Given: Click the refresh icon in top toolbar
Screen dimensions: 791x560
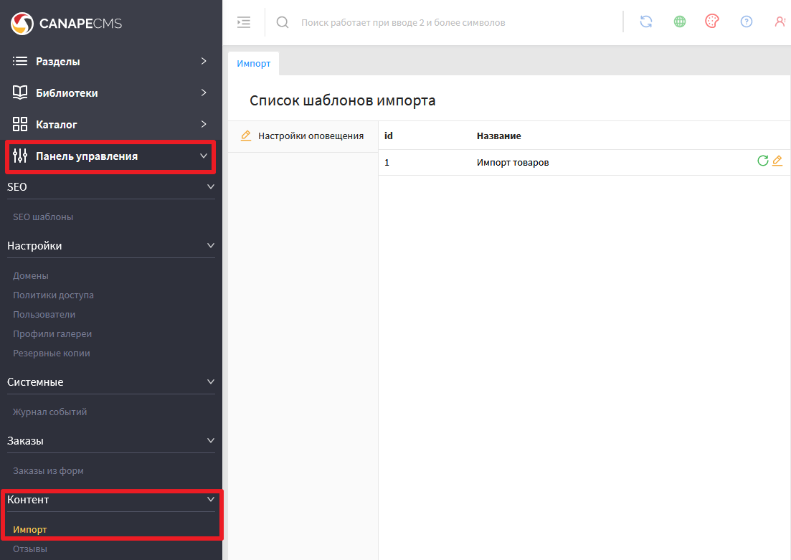Looking at the screenshot, I should tap(646, 22).
